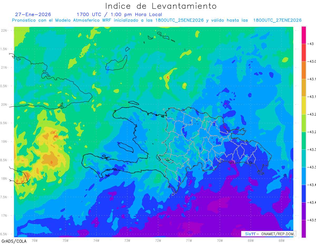Pick the gold legend color segment
The image size is (316, 244).
coord(304,88)
